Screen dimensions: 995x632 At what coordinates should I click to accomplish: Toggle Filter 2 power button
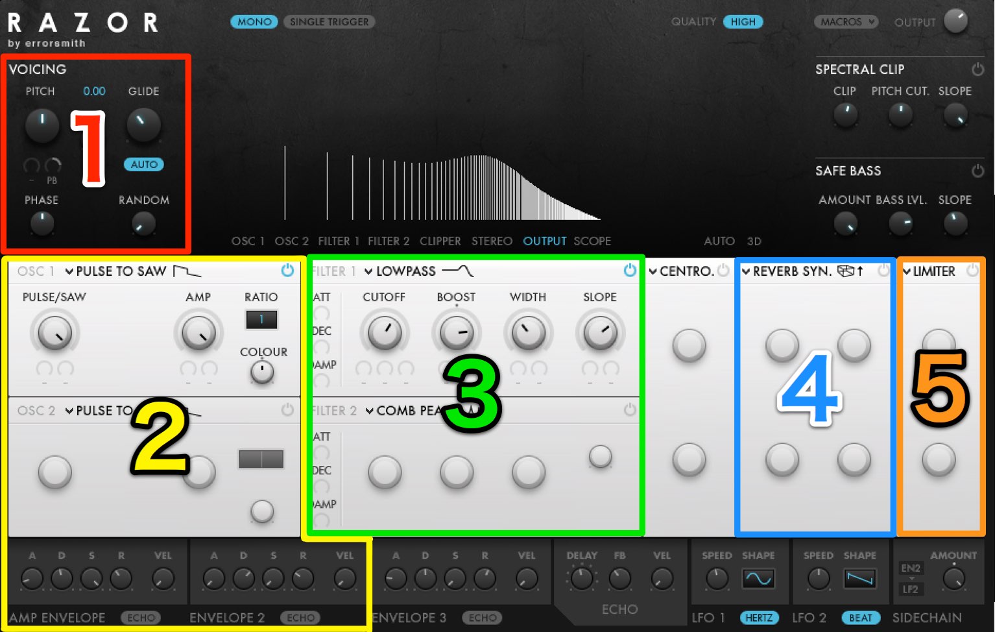pyautogui.click(x=630, y=410)
